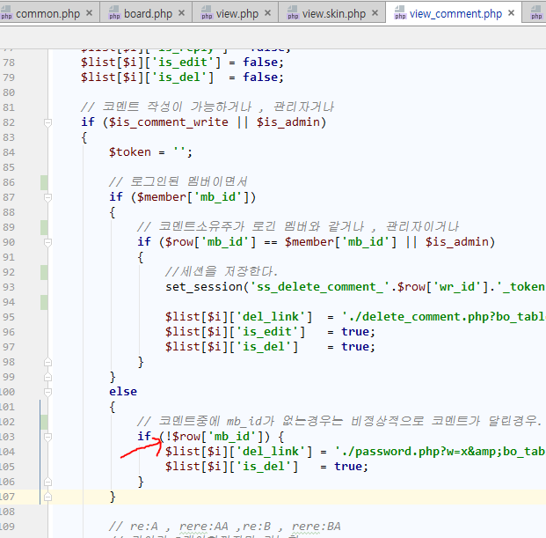Click the fold end marker at line 99
Screen dimensions: 546x538
(x=48, y=377)
